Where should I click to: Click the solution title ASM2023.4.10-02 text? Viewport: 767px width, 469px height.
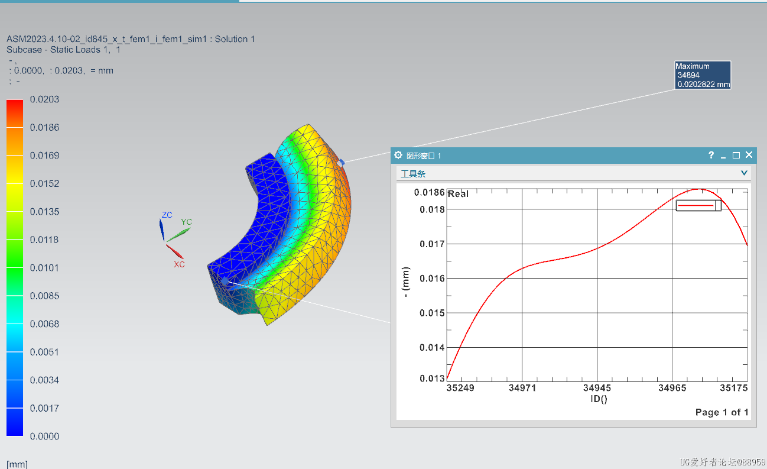pyautogui.click(x=131, y=39)
